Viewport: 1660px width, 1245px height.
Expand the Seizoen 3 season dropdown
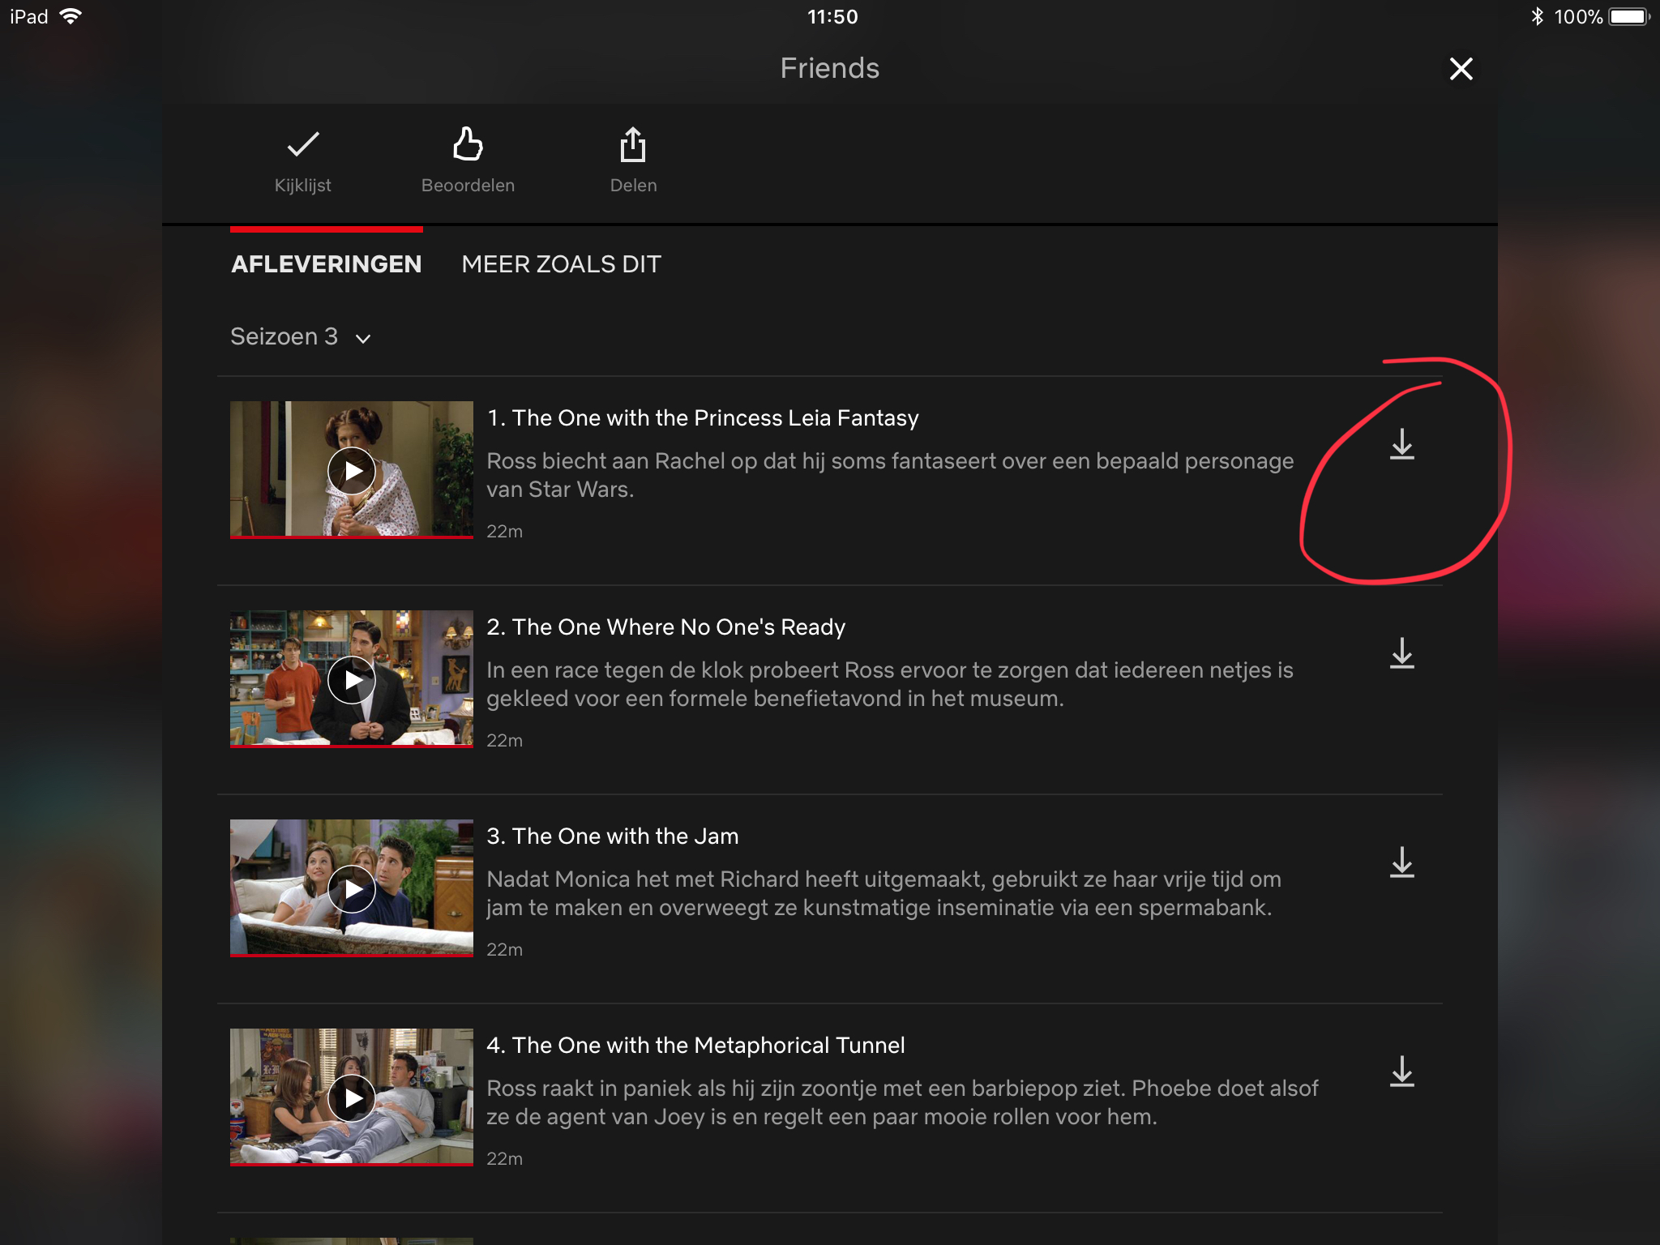click(301, 337)
